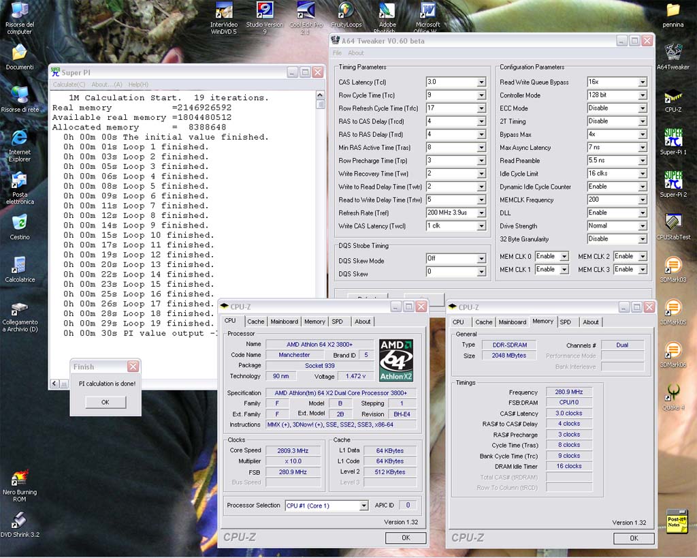Switch to Mainboard tab in left CPU-Z
The width and height of the screenshot is (697, 558).
pyautogui.click(x=284, y=322)
